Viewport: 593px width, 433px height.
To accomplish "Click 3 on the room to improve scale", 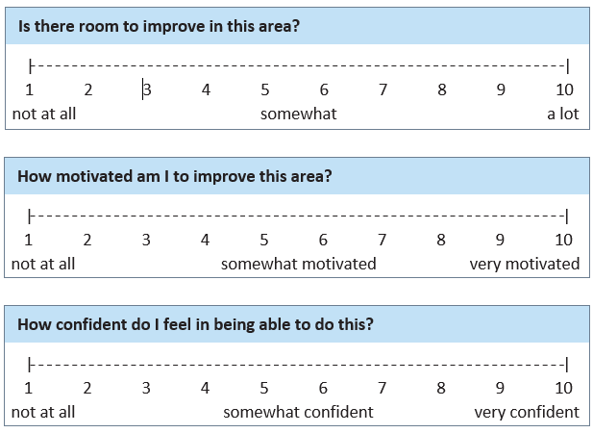I will pyautogui.click(x=147, y=90).
